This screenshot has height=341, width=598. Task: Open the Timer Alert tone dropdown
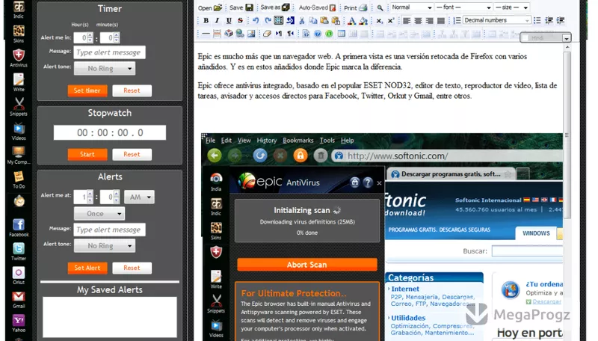coord(105,69)
